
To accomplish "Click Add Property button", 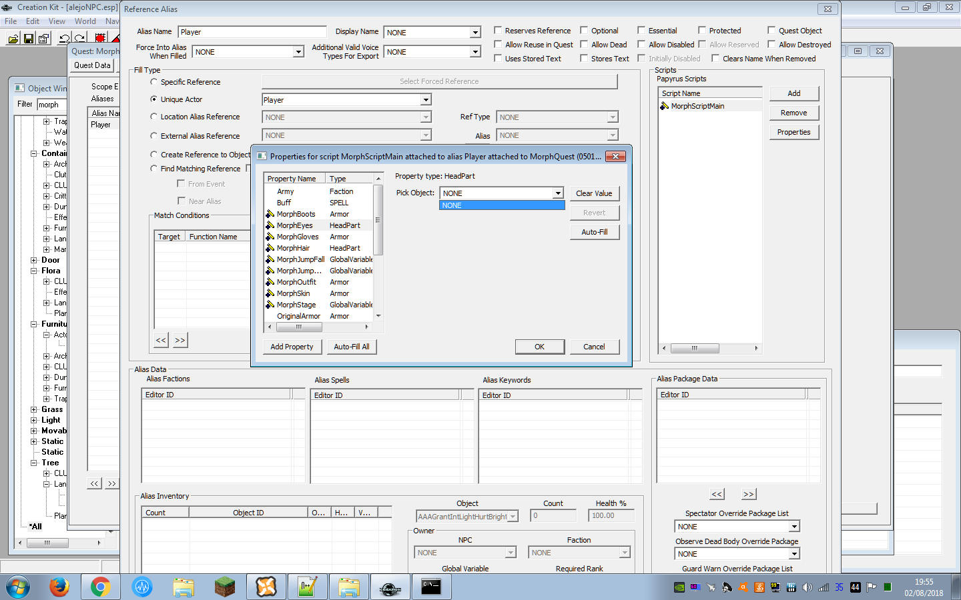I will point(292,347).
